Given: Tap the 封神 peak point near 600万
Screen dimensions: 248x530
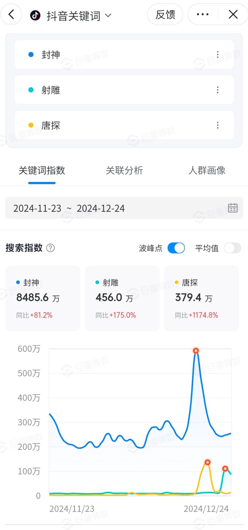Looking at the screenshot, I should click(x=196, y=351).
